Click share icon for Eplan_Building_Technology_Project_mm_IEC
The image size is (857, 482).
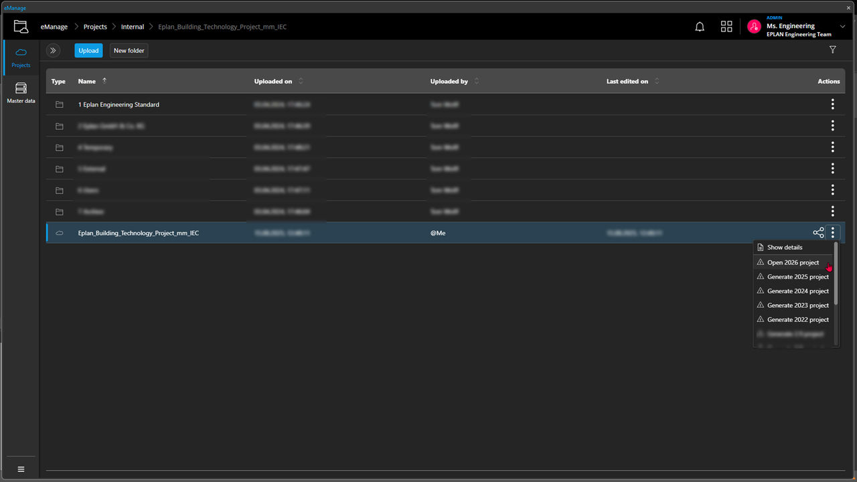(818, 233)
